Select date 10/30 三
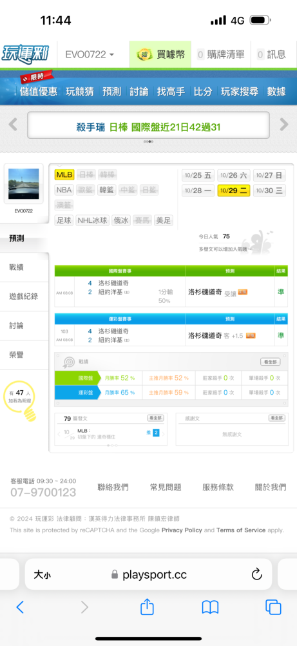This screenshot has width=297, height=646. (269, 191)
